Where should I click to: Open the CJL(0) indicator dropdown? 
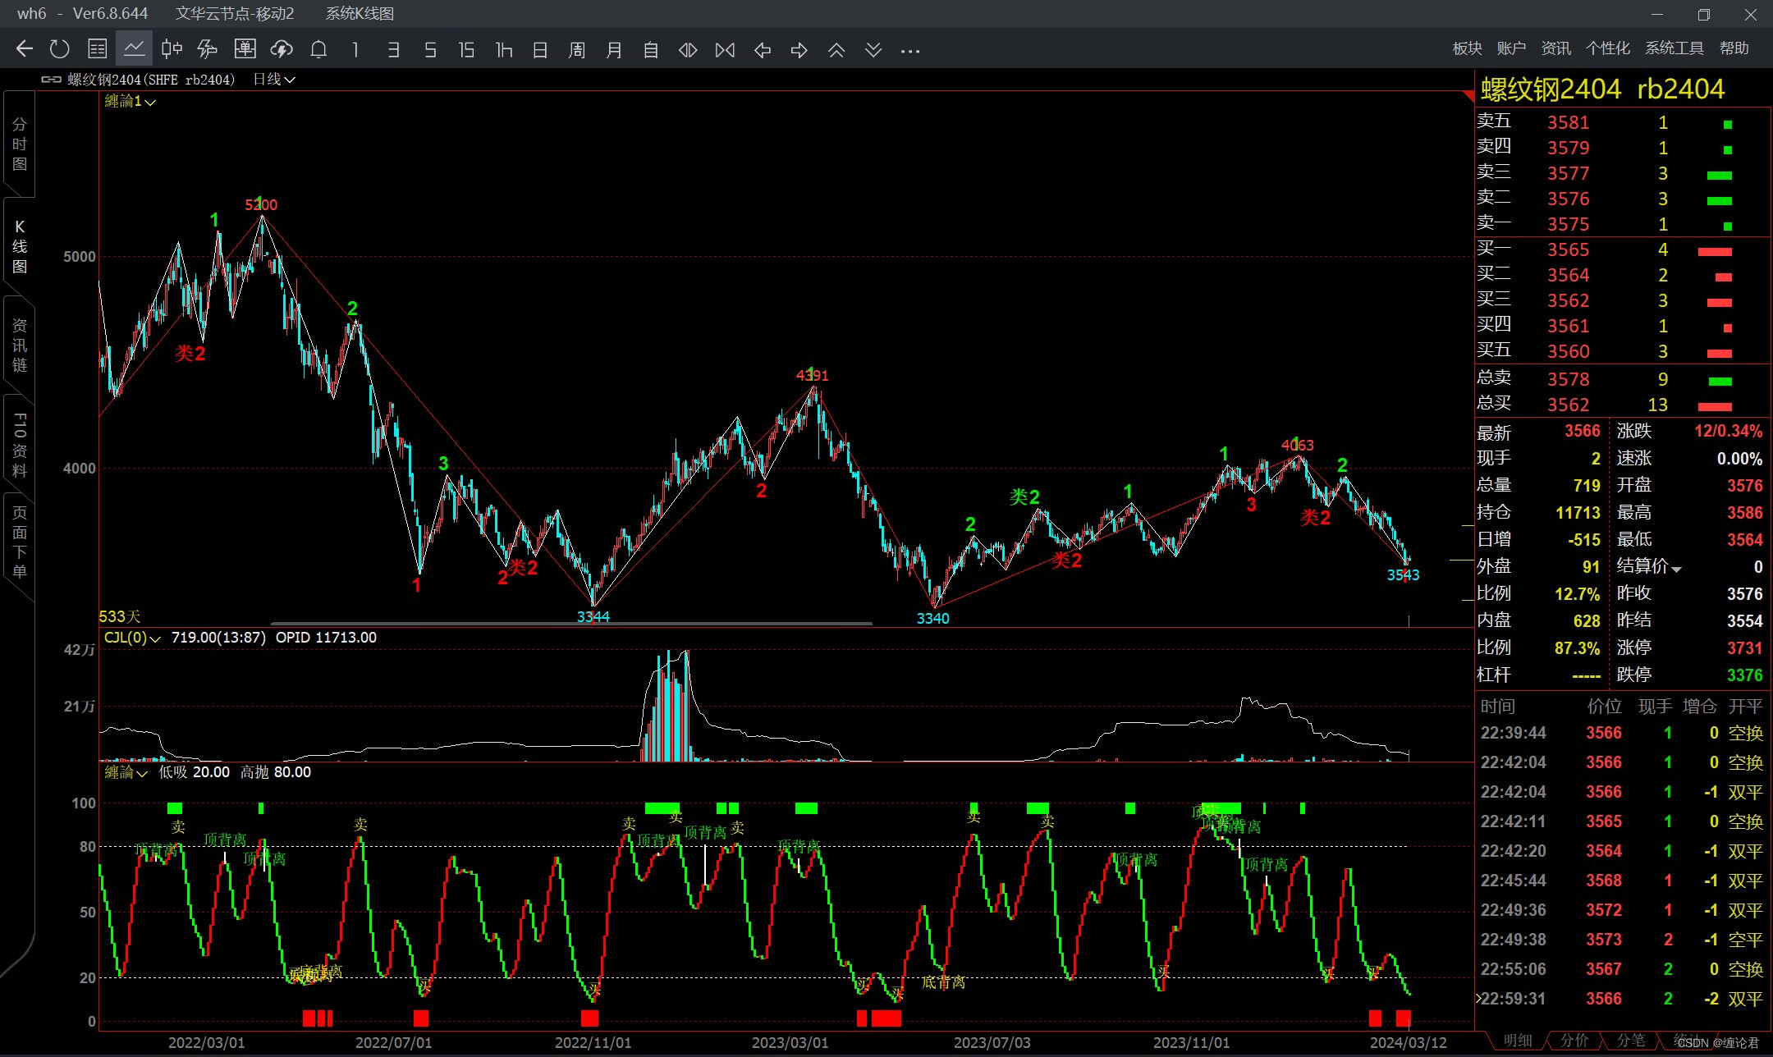pyautogui.click(x=133, y=638)
